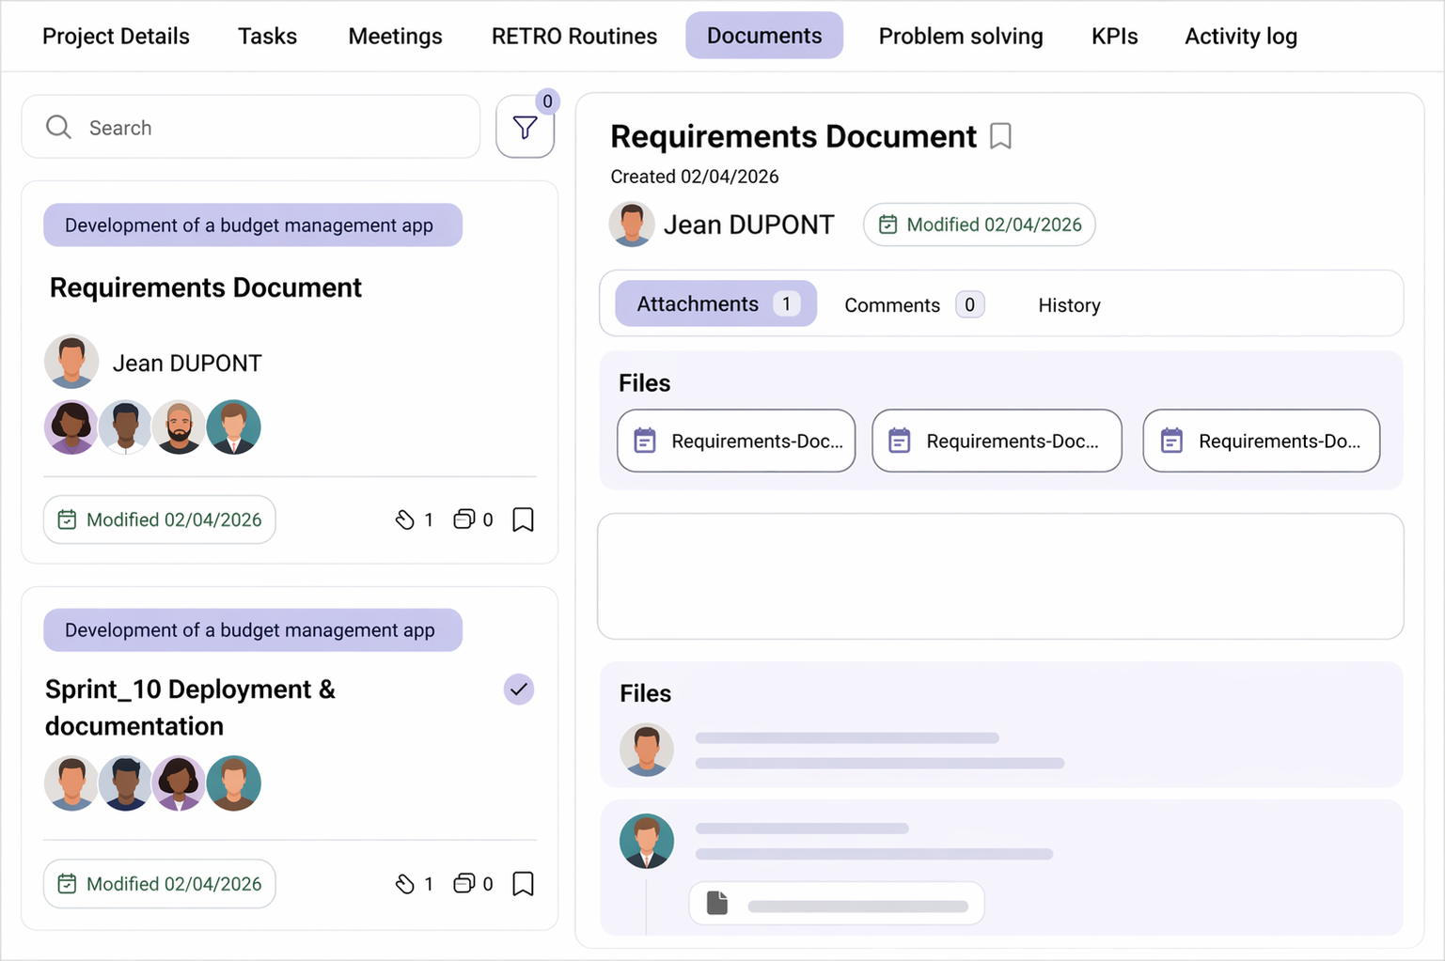The height and width of the screenshot is (961, 1445).
Task: Open the History tab
Action: click(x=1069, y=304)
